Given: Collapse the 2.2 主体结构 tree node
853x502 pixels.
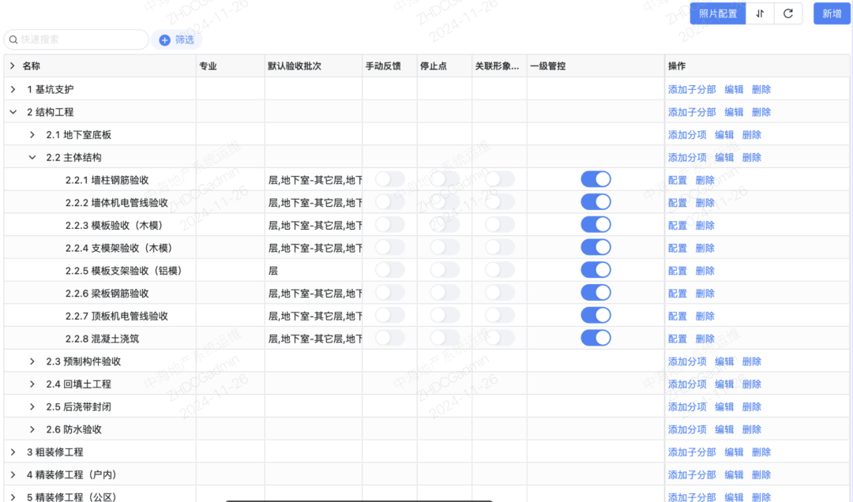Looking at the screenshot, I should point(33,157).
